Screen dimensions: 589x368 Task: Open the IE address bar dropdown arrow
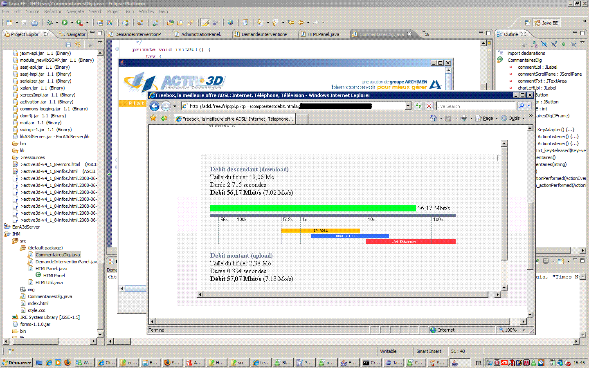click(x=408, y=106)
